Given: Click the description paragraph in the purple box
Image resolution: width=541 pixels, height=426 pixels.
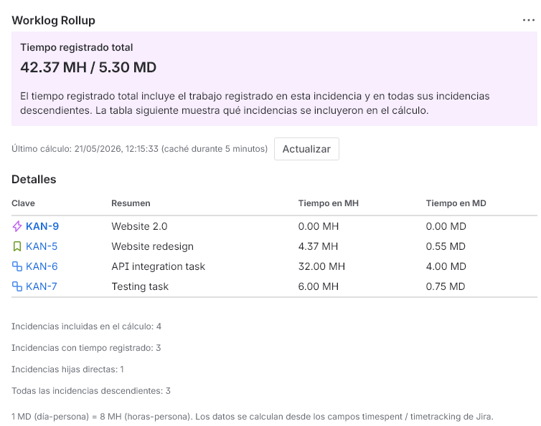Looking at the screenshot, I should click(x=255, y=103).
